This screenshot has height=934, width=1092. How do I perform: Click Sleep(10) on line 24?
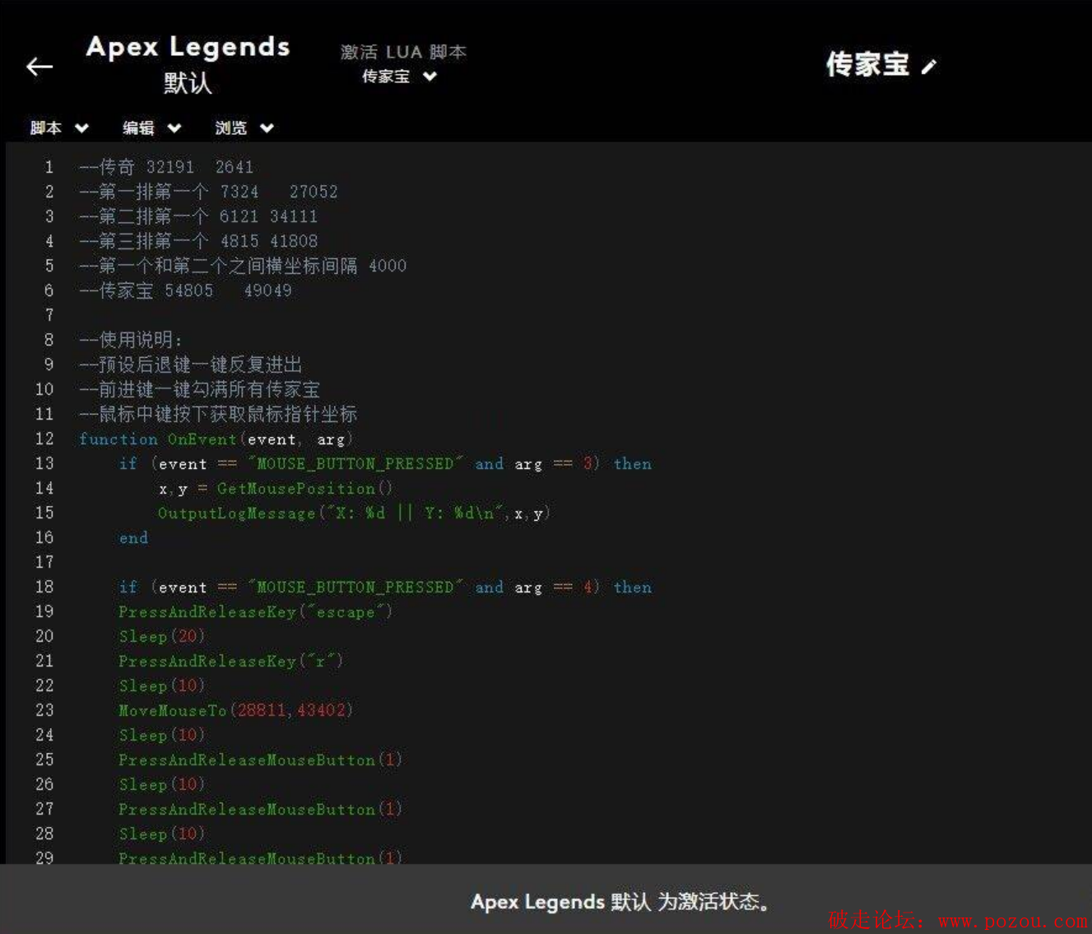click(161, 736)
